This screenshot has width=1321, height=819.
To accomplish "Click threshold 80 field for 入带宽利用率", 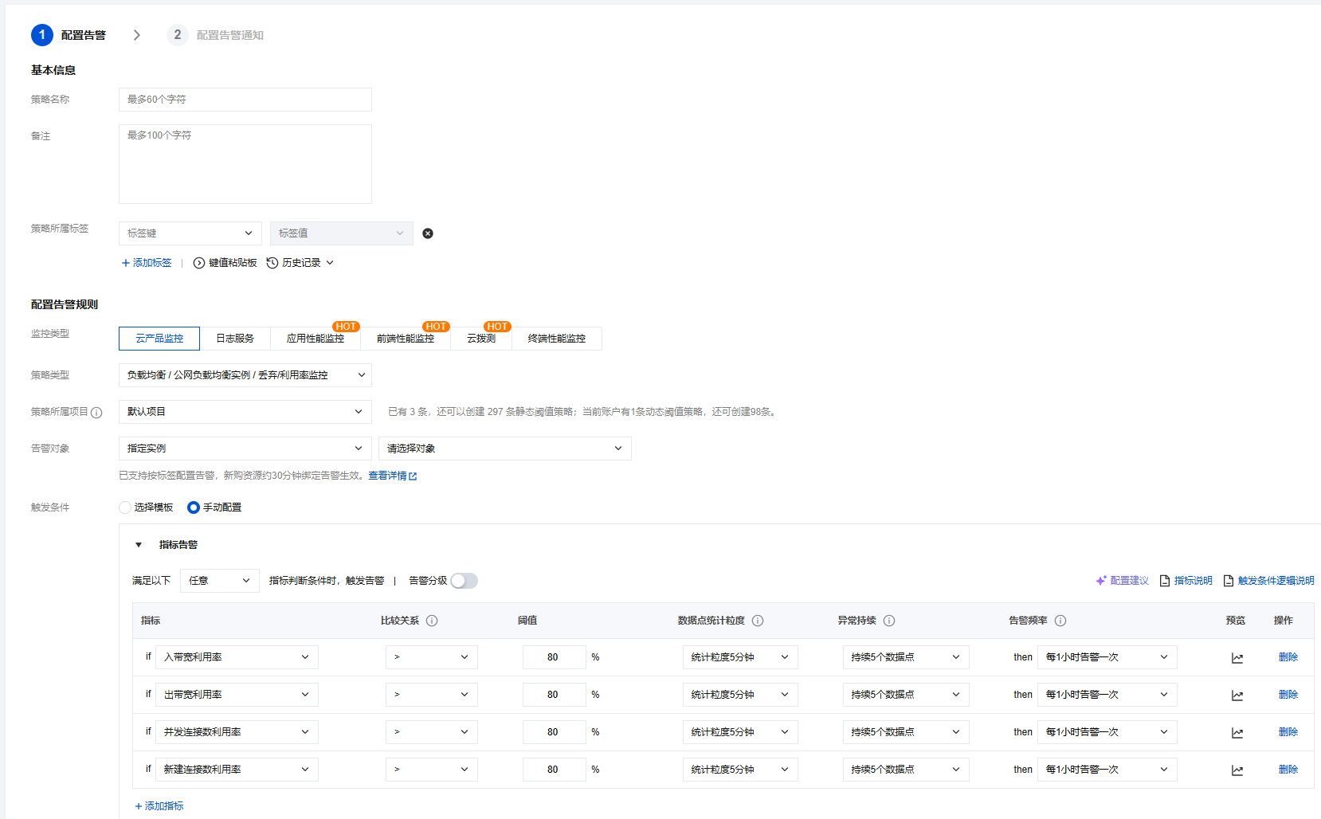I will (x=555, y=657).
